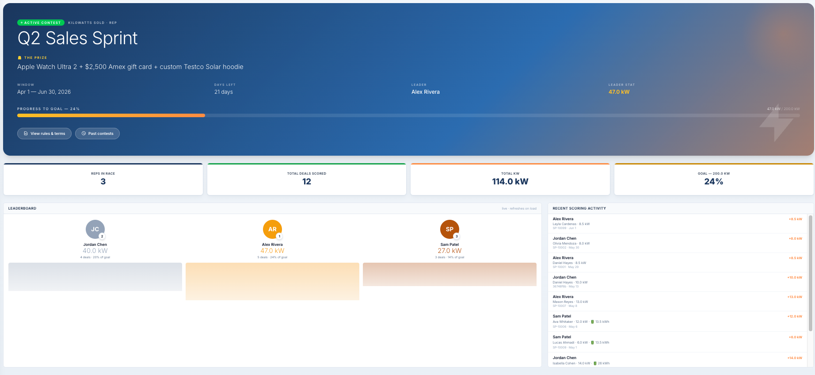Viewport: 815px width, 375px height.
Task: Click the JC avatar for Jordan Chen
Action: (x=95, y=229)
